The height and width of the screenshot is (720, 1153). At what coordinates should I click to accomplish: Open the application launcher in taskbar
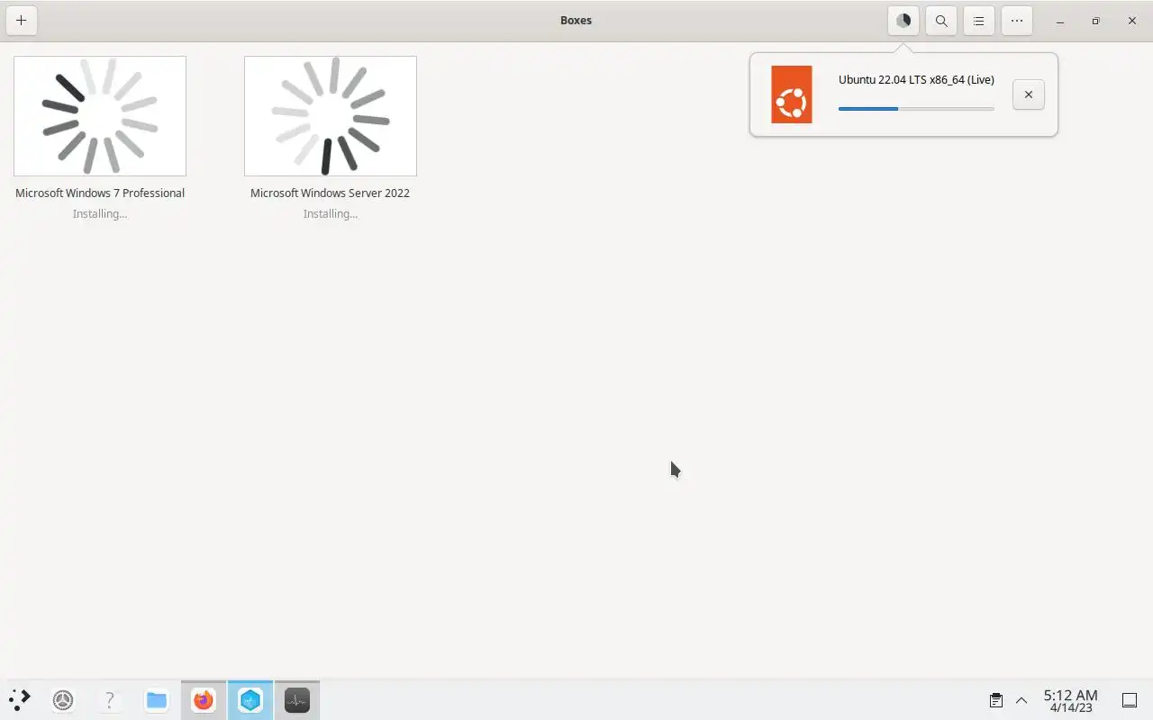(x=20, y=699)
